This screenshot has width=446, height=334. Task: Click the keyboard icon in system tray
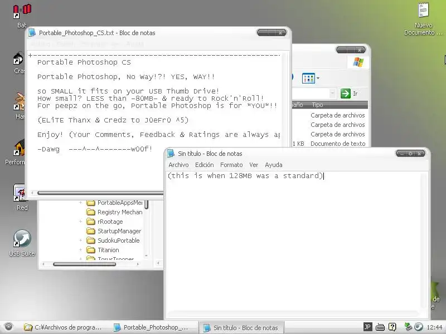pyautogui.click(x=380, y=327)
